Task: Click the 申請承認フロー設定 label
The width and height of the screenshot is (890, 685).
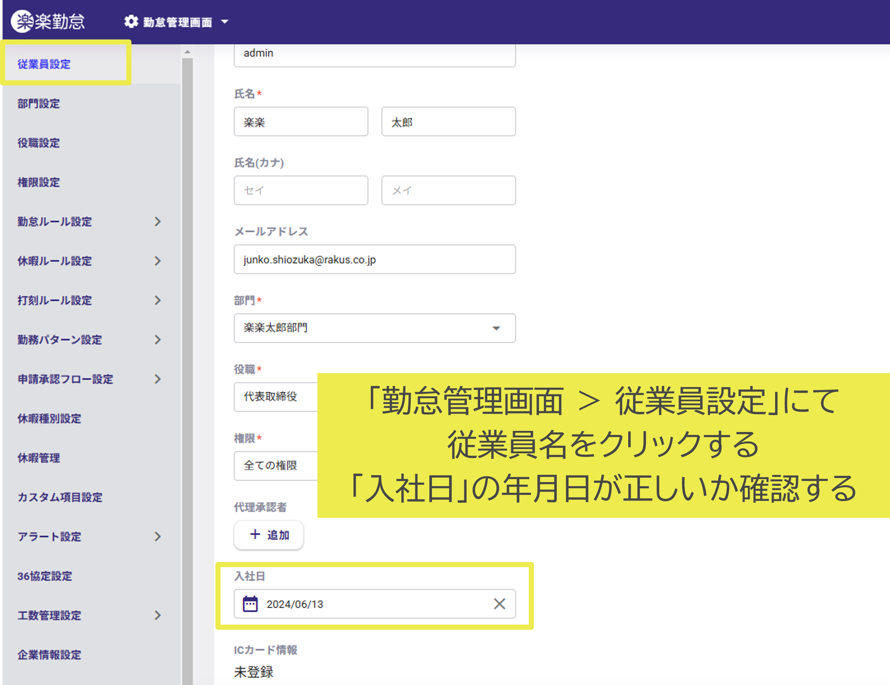Action: pyautogui.click(x=65, y=379)
